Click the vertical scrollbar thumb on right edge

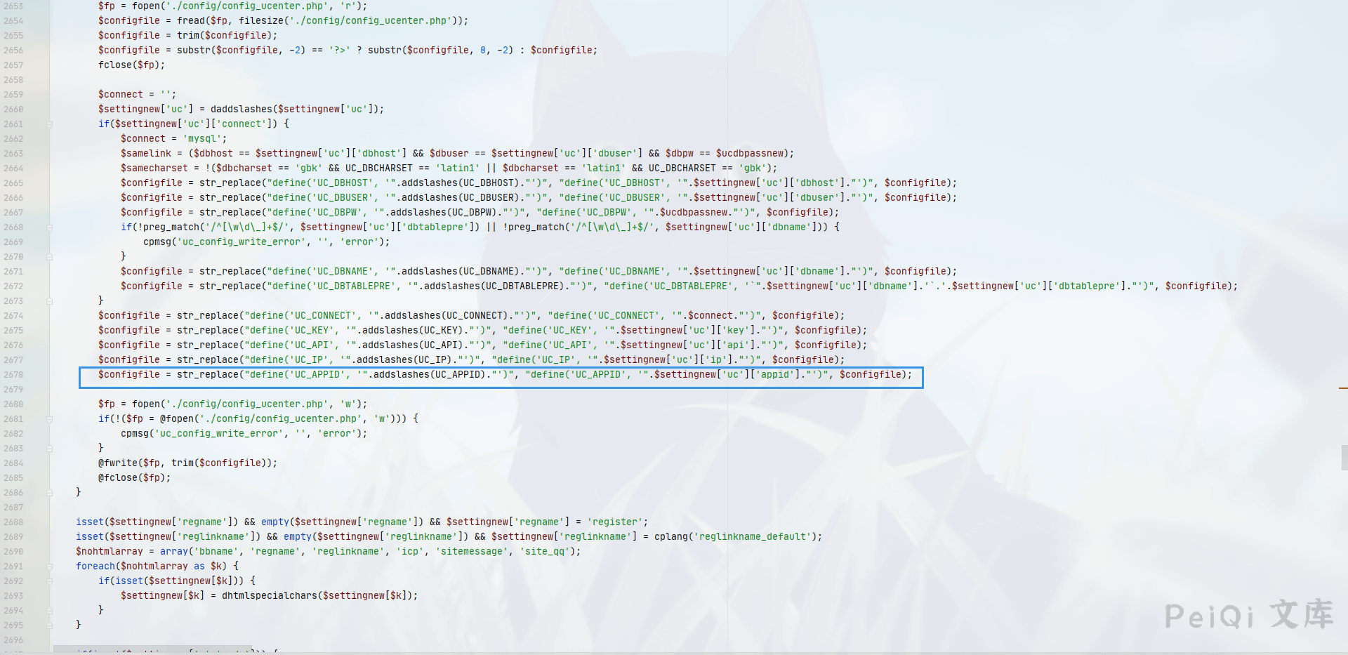point(1344,457)
